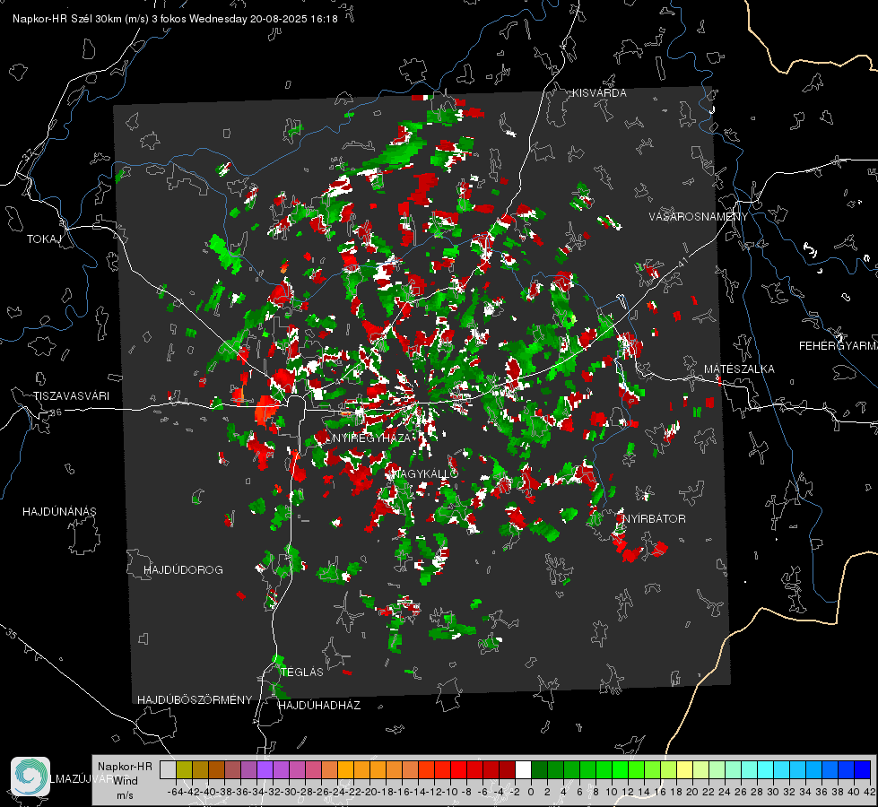
Task: Click the KISVÁRDA city label
Action: (599, 93)
